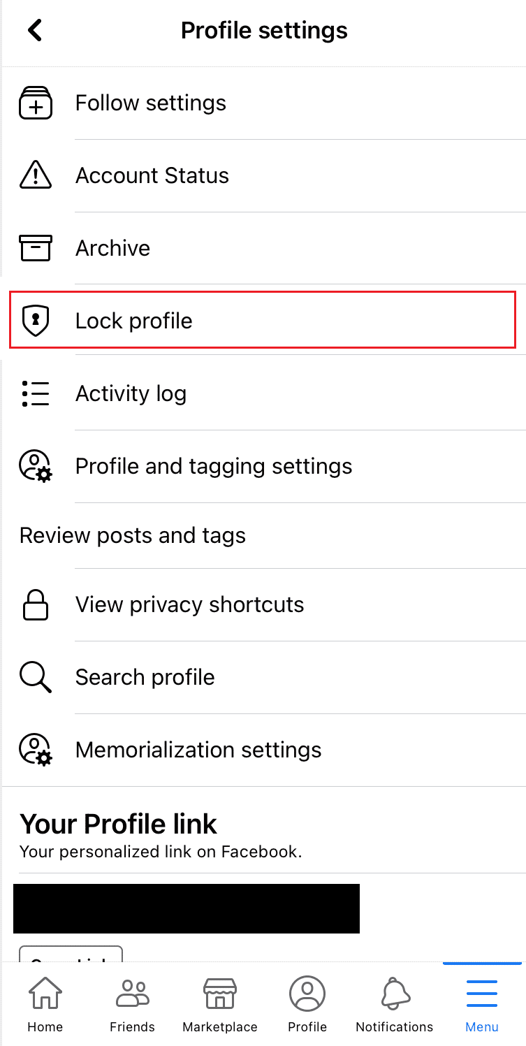Click the Lock profile shield icon
526x1046 pixels.
[x=35, y=321]
